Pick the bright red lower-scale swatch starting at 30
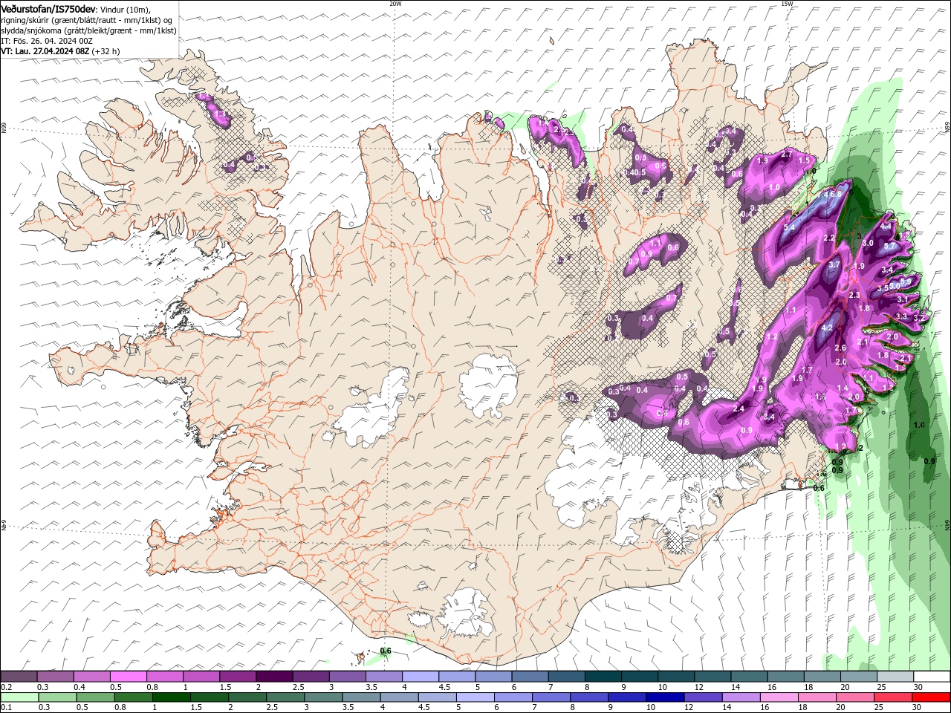This screenshot has width=951, height=713. [931, 697]
